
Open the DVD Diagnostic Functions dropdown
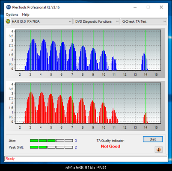[x=97, y=21]
